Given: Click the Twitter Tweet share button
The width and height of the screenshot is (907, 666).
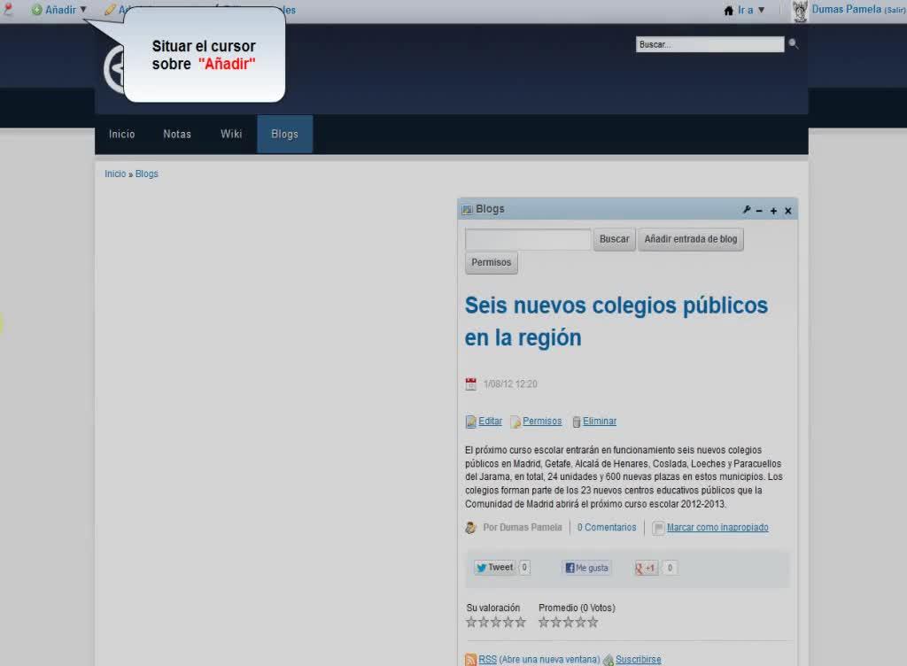Looking at the screenshot, I should click(x=494, y=568).
